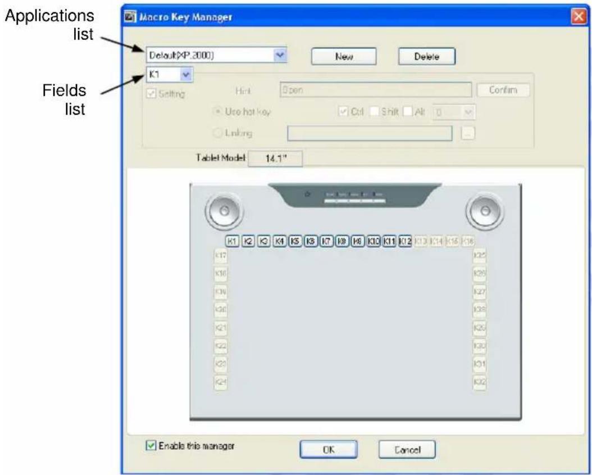Click the faded K16 key
The image size is (592, 475).
(468, 241)
